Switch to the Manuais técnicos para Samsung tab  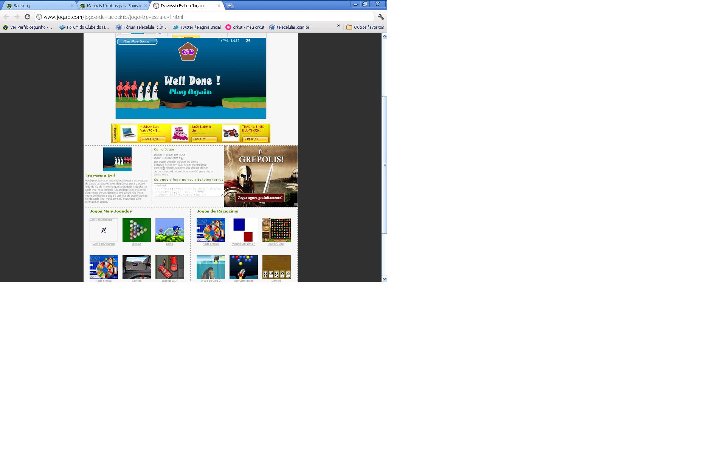point(113,6)
